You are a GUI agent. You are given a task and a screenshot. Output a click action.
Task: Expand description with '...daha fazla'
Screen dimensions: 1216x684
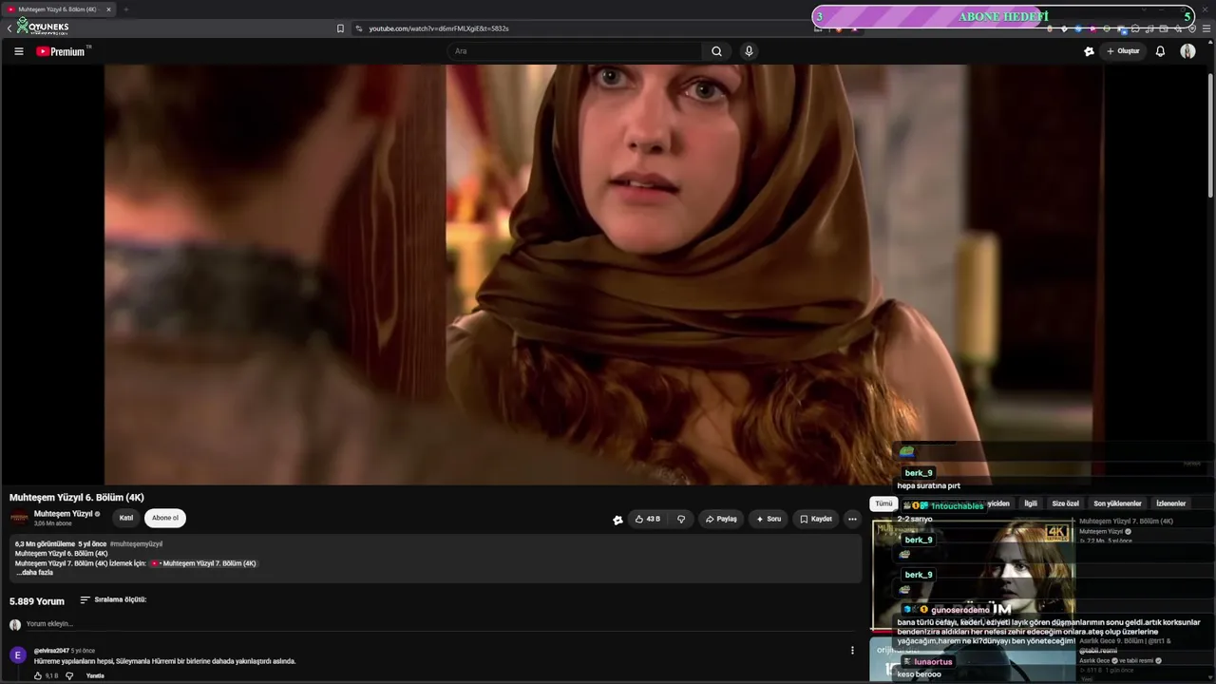pyautogui.click(x=34, y=573)
